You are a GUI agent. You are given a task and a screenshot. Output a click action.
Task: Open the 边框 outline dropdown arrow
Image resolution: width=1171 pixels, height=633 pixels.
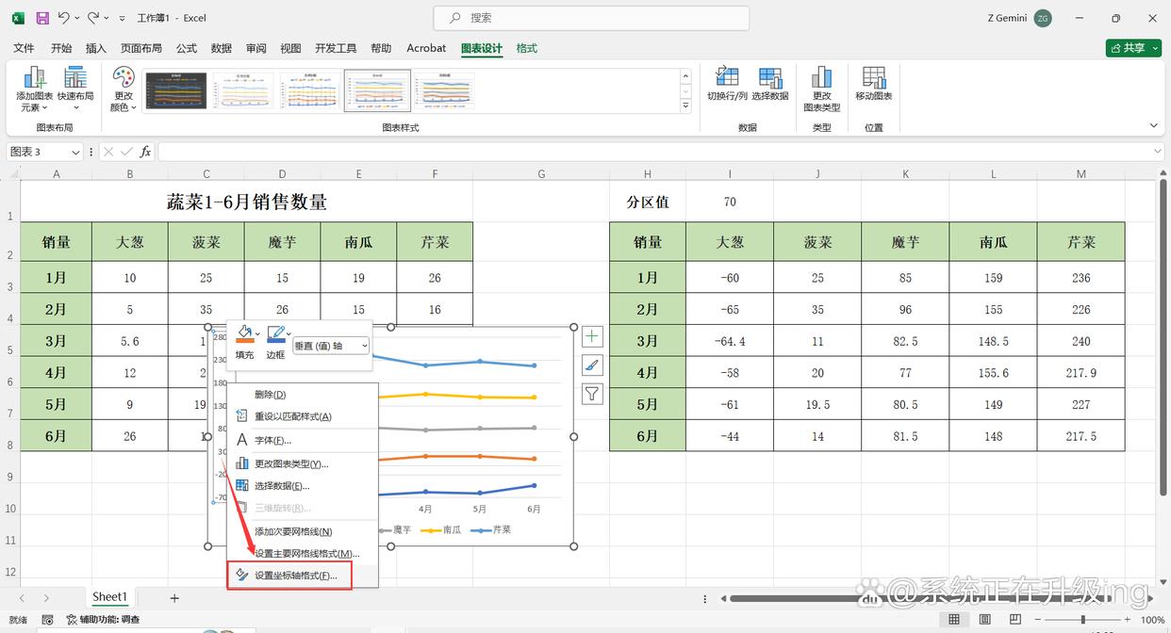(289, 334)
